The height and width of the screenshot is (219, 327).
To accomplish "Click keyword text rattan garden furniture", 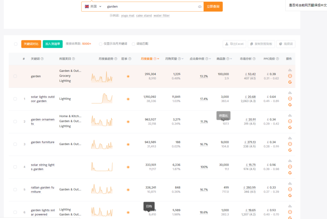I will tap(42, 190).
